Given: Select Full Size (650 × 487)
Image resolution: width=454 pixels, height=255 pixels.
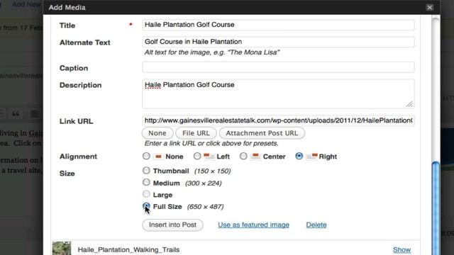Looking at the screenshot, I should coord(146,206).
